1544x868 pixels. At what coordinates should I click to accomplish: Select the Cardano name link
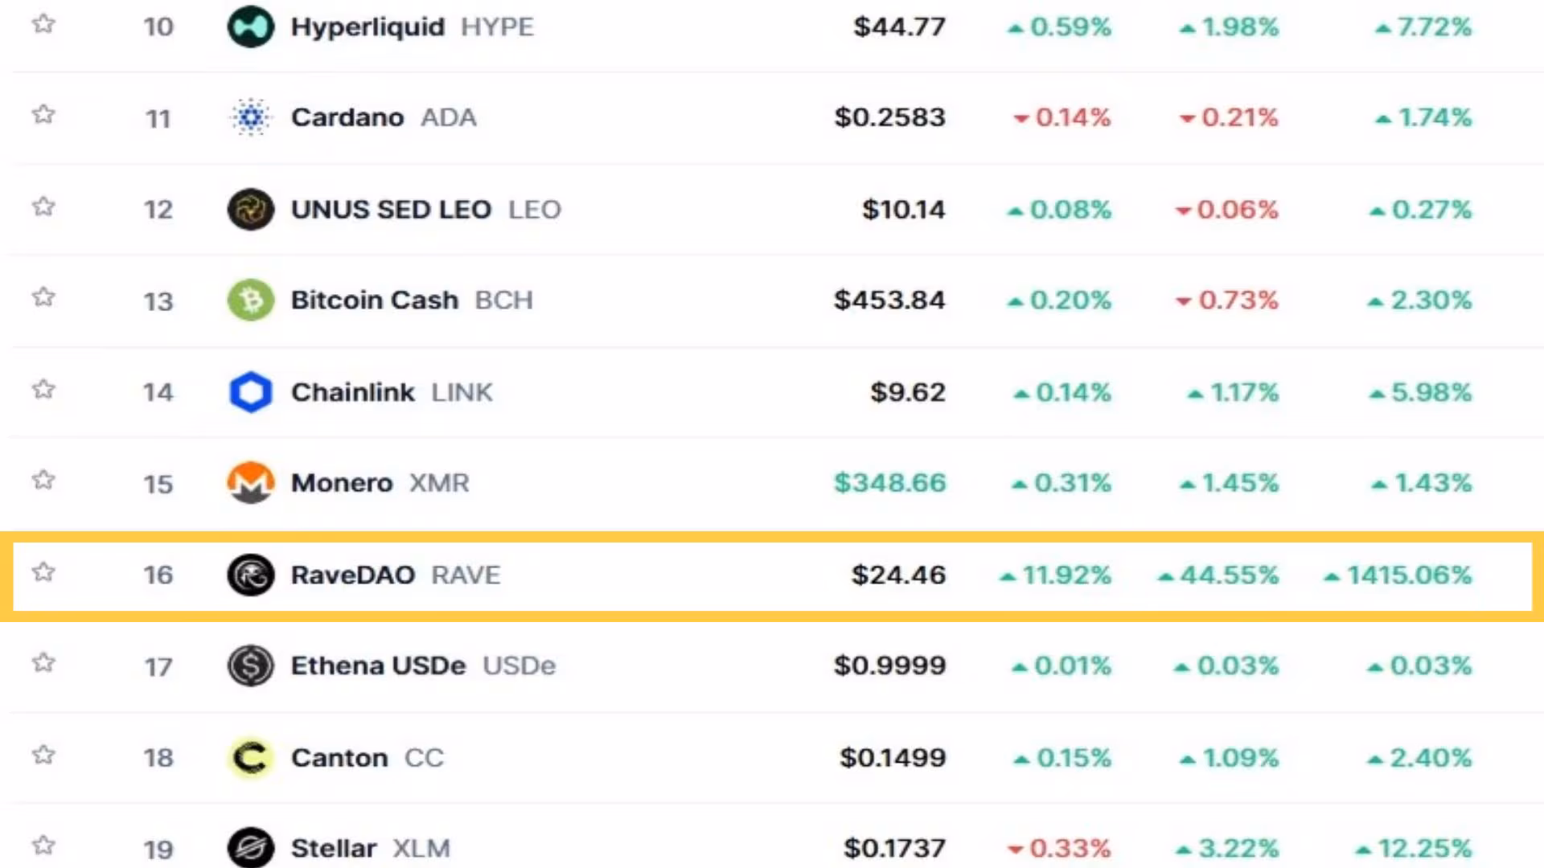[347, 117]
